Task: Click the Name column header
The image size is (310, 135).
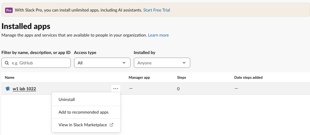Action: point(10,78)
